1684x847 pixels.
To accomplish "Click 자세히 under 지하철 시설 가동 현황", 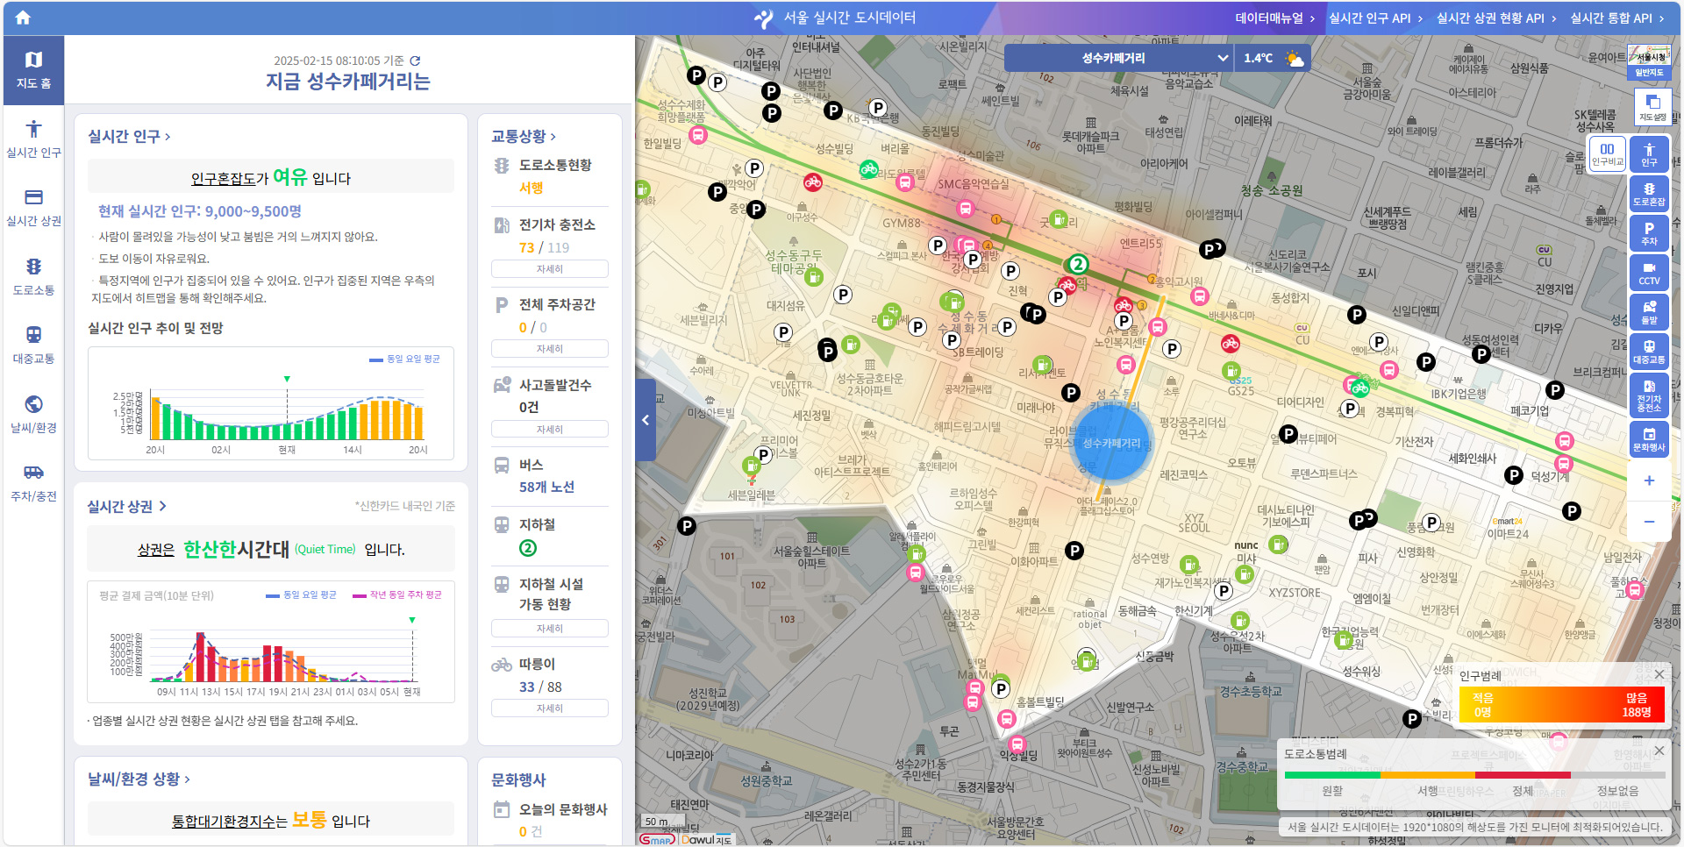I will 550,629.
